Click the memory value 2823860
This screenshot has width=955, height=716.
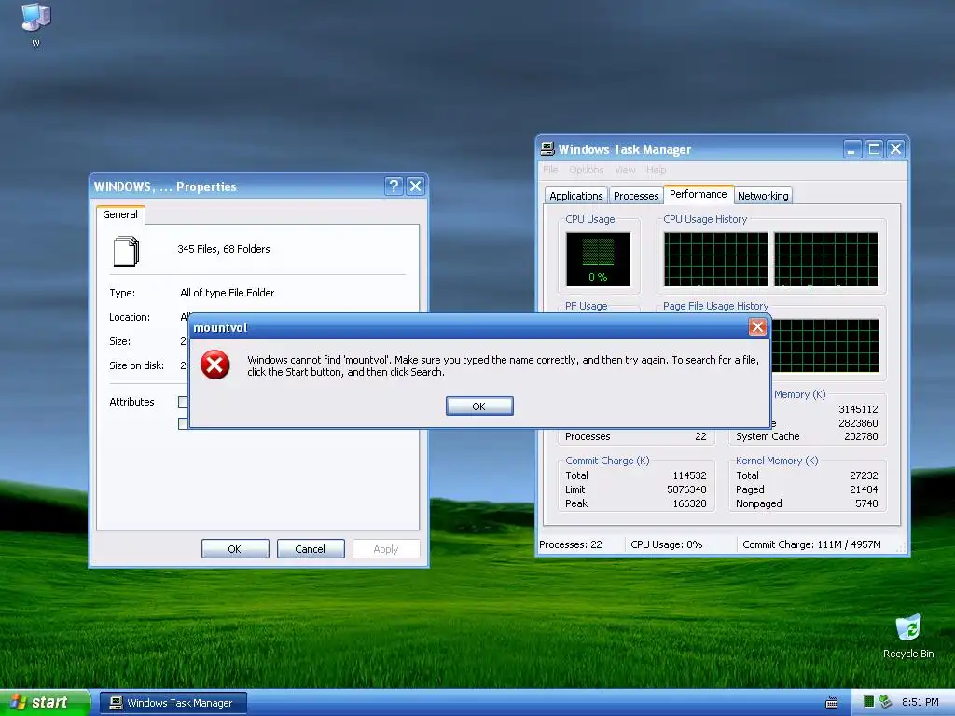pyautogui.click(x=858, y=423)
